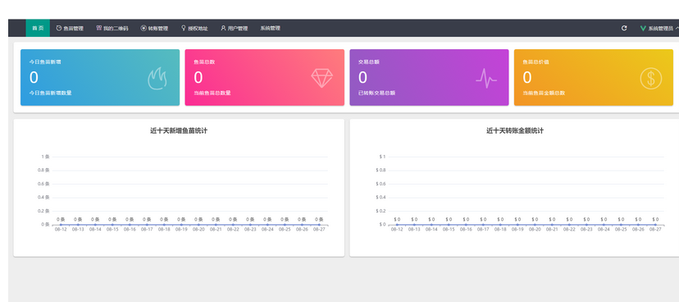Click the 0.6 条 axis label
The width and height of the screenshot is (679, 302).
(x=43, y=184)
